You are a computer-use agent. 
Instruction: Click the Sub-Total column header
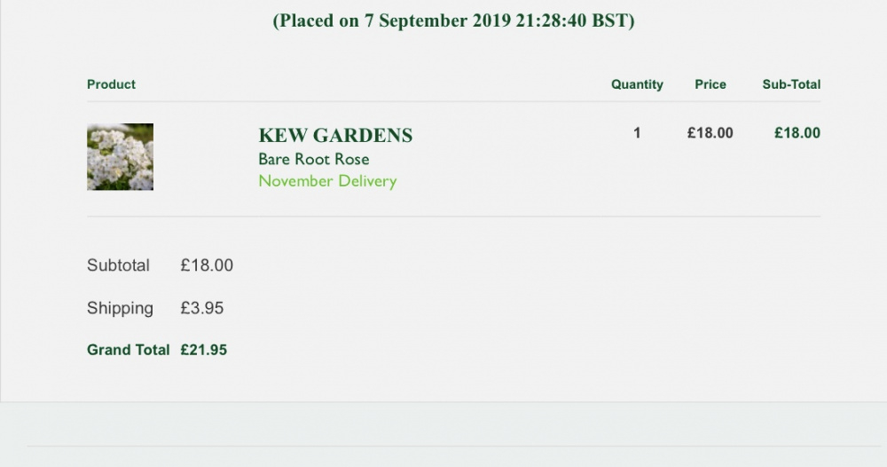(x=791, y=84)
